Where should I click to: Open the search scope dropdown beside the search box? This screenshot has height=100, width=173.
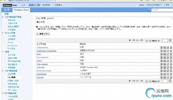coord(149,10)
